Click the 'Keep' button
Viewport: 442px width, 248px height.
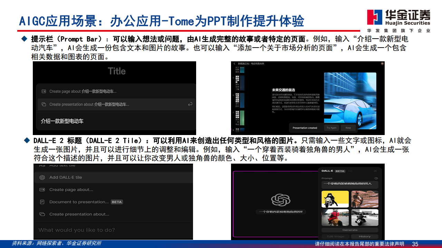[348, 128]
